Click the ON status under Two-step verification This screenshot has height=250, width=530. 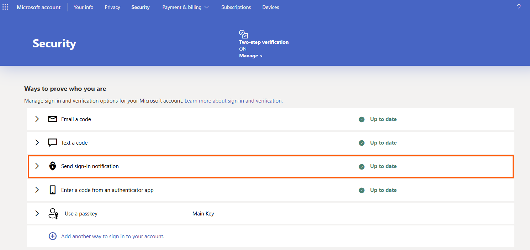pyautogui.click(x=243, y=49)
